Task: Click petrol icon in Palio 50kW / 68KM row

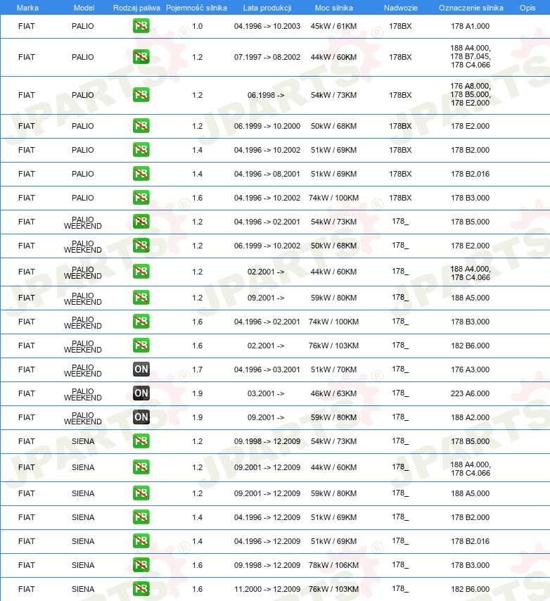Action: (x=141, y=126)
